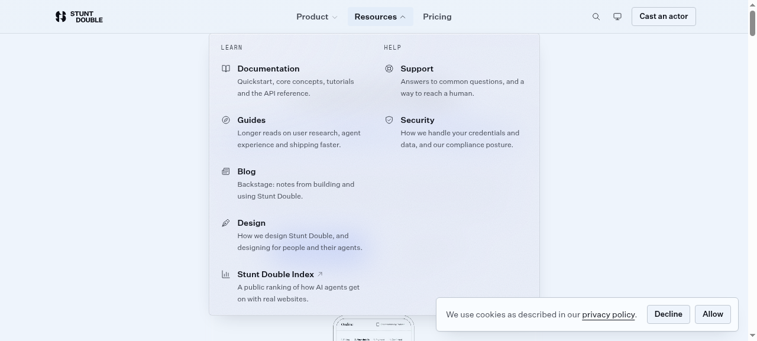This screenshot has width=757, height=341.
Task: Click the Longer reads on user research text
Action: point(299,139)
